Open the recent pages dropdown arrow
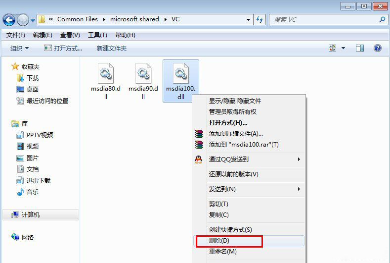 click(33, 20)
